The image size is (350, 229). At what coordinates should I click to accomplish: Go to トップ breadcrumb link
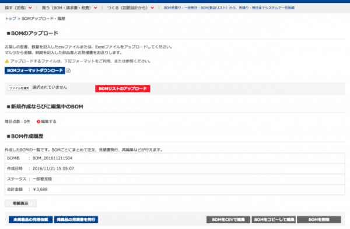pyautogui.click(x=10, y=19)
